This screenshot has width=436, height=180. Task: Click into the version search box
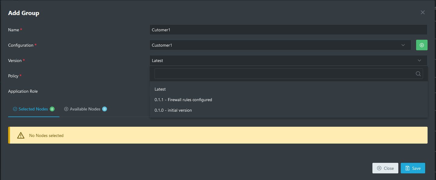coord(283,74)
